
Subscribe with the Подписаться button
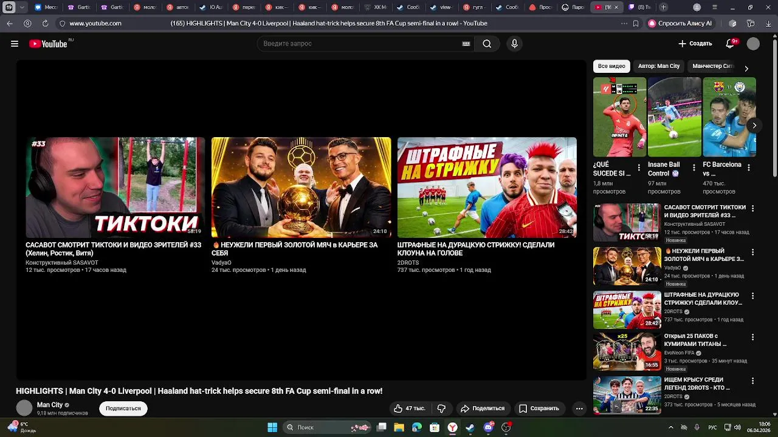tap(123, 408)
